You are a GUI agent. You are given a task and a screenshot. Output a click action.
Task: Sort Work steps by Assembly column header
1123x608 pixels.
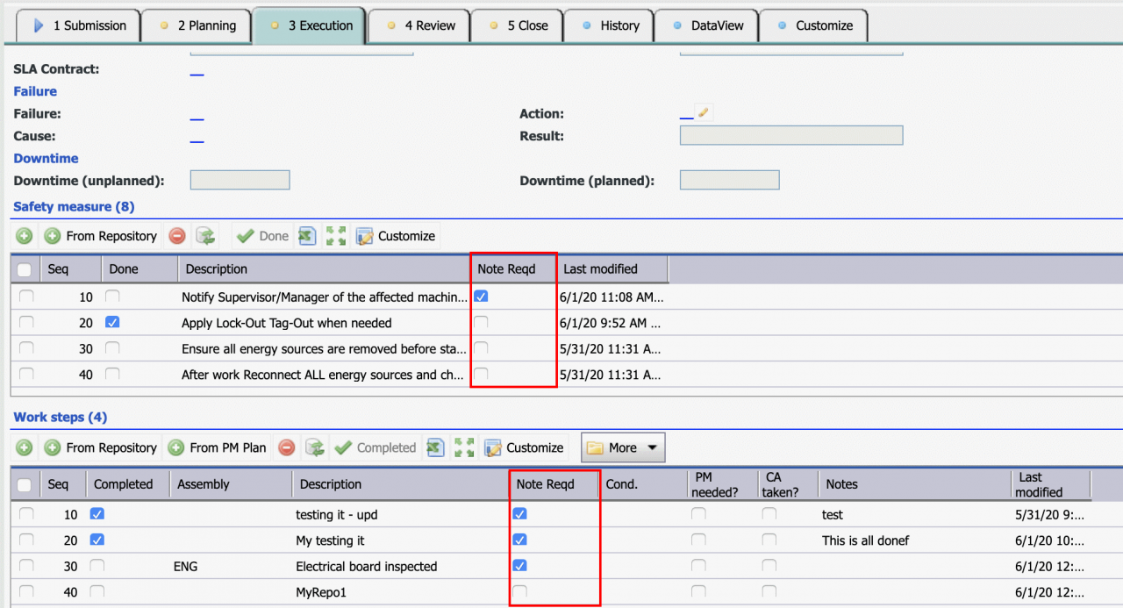click(x=231, y=484)
